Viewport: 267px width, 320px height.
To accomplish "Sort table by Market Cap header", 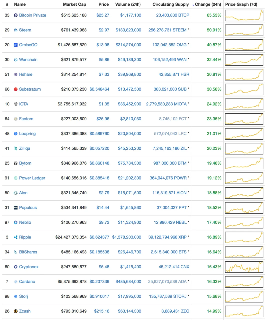I will (74, 4).
